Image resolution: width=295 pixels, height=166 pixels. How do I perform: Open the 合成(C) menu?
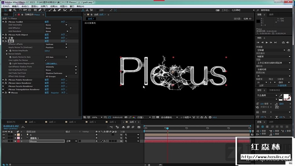[x=25, y=6]
